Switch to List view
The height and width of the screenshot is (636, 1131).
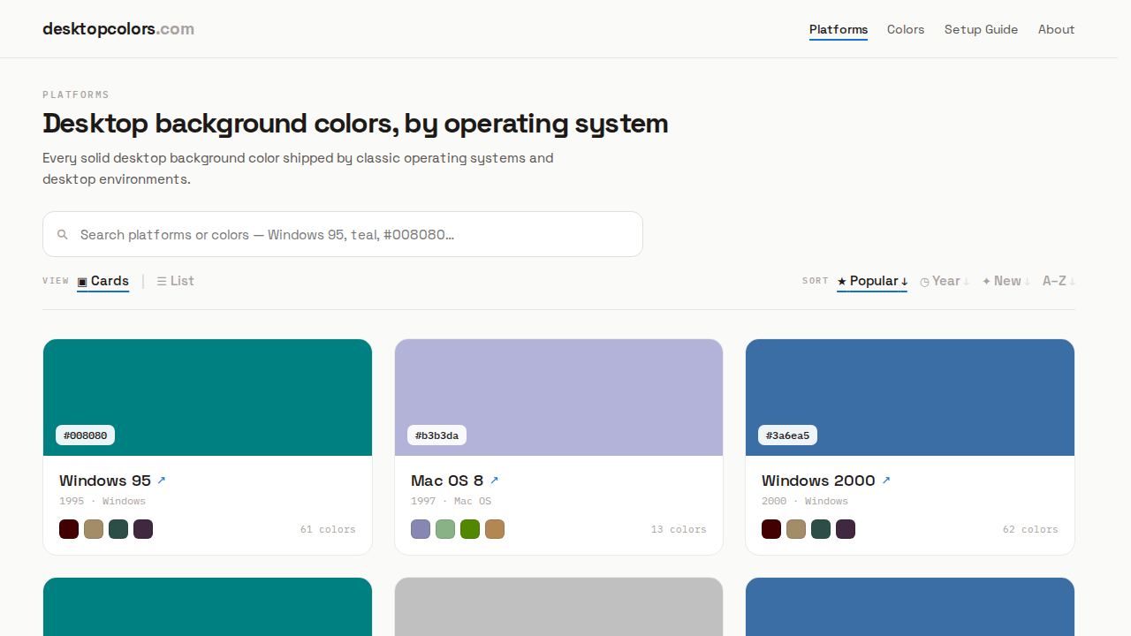click(x=175, y=281)
